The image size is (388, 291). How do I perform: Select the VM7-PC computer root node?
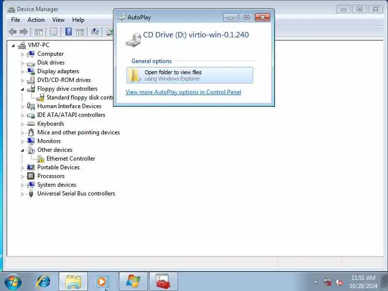point(39,45)
